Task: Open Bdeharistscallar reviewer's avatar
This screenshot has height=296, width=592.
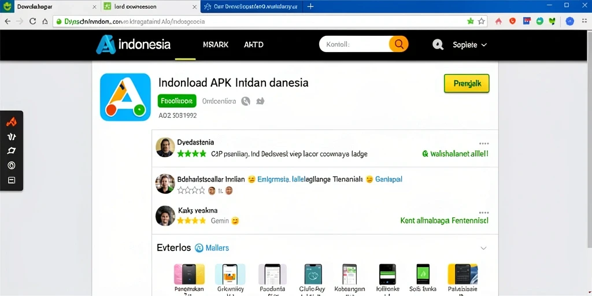Action: (165, 184)
